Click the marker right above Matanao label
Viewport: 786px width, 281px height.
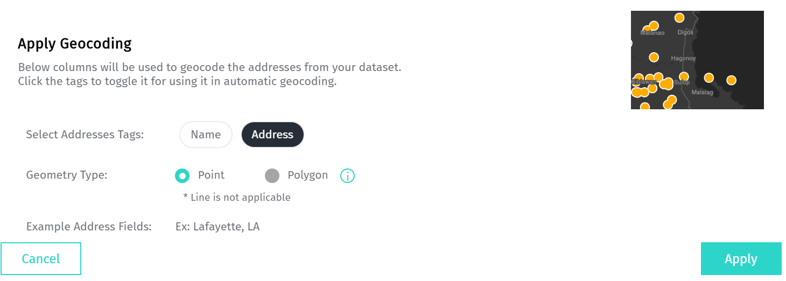[x=654, y=26]
